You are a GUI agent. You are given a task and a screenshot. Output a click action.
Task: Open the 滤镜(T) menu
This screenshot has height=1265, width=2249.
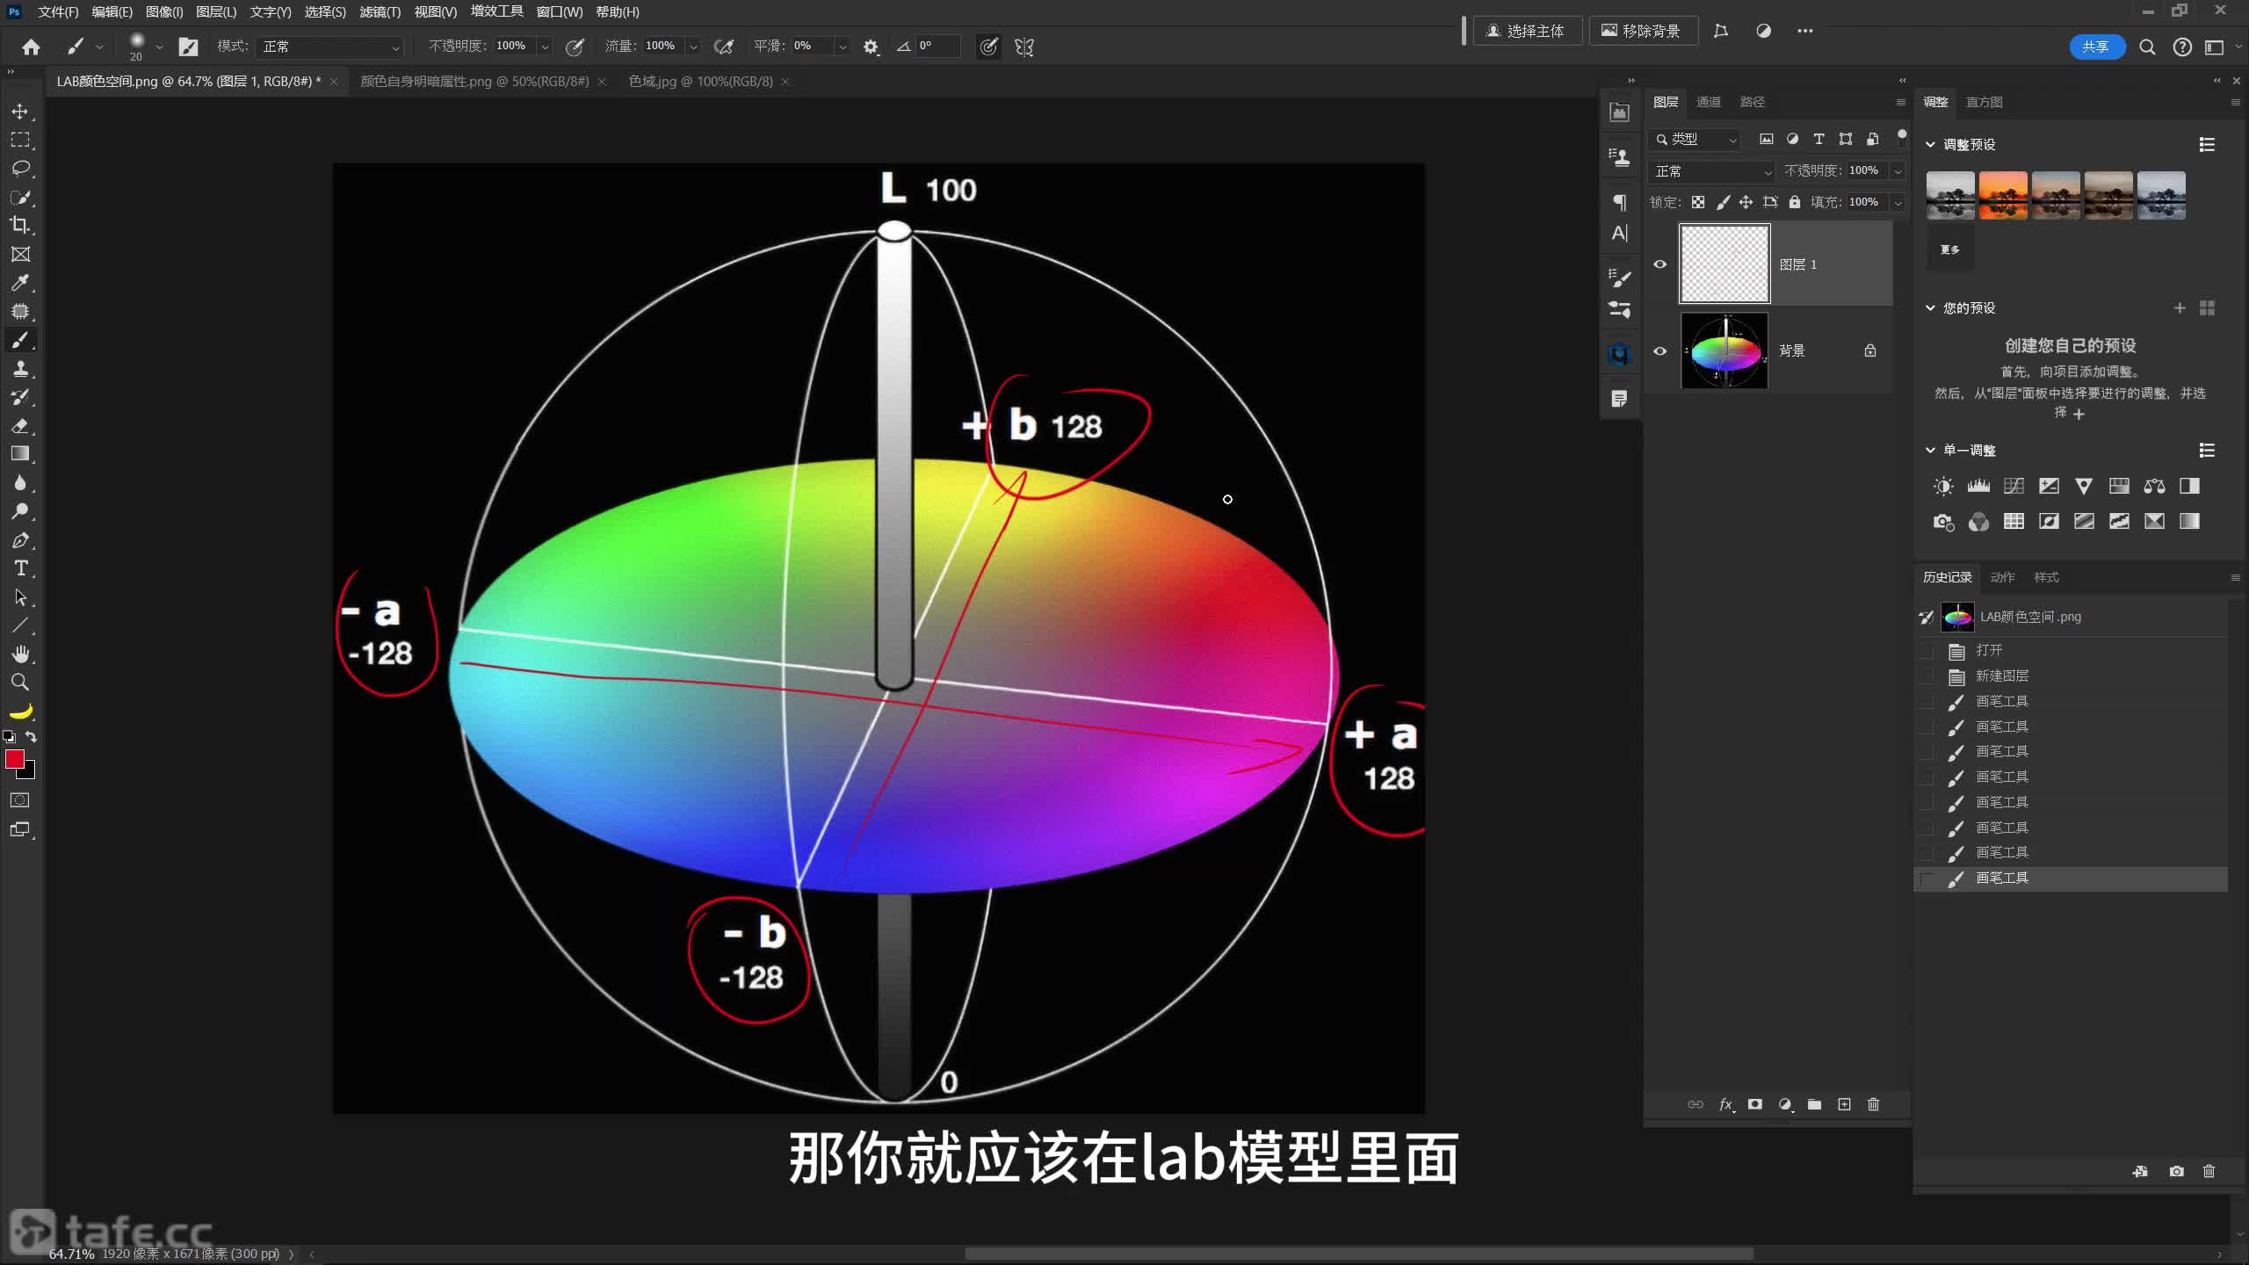click(x=380, y=11)
